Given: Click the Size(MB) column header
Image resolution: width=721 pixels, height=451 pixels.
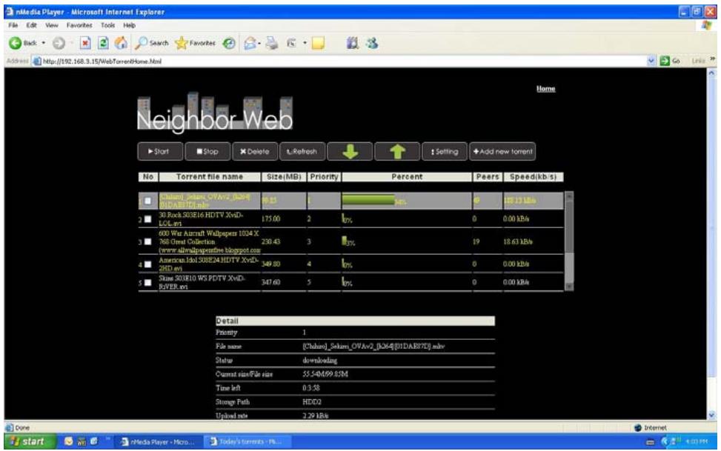Looking at the screenshot, I should tap(284, 177).
